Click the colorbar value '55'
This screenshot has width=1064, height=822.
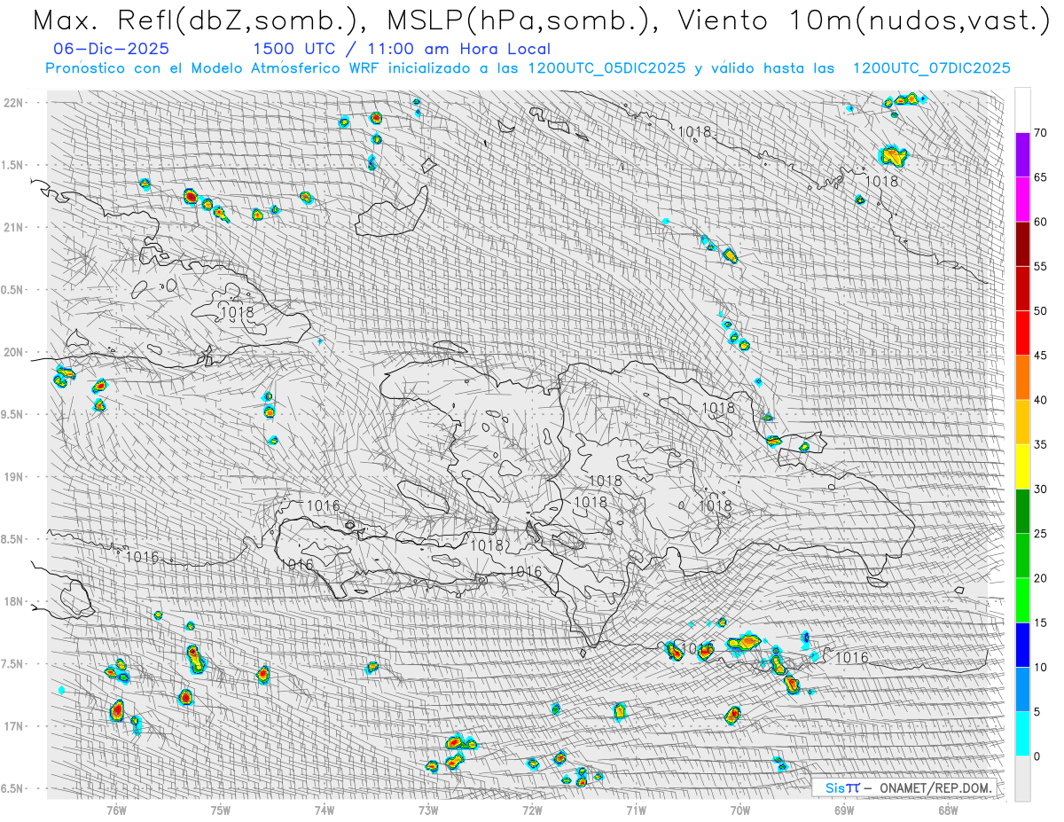(x=1040, y=266)
